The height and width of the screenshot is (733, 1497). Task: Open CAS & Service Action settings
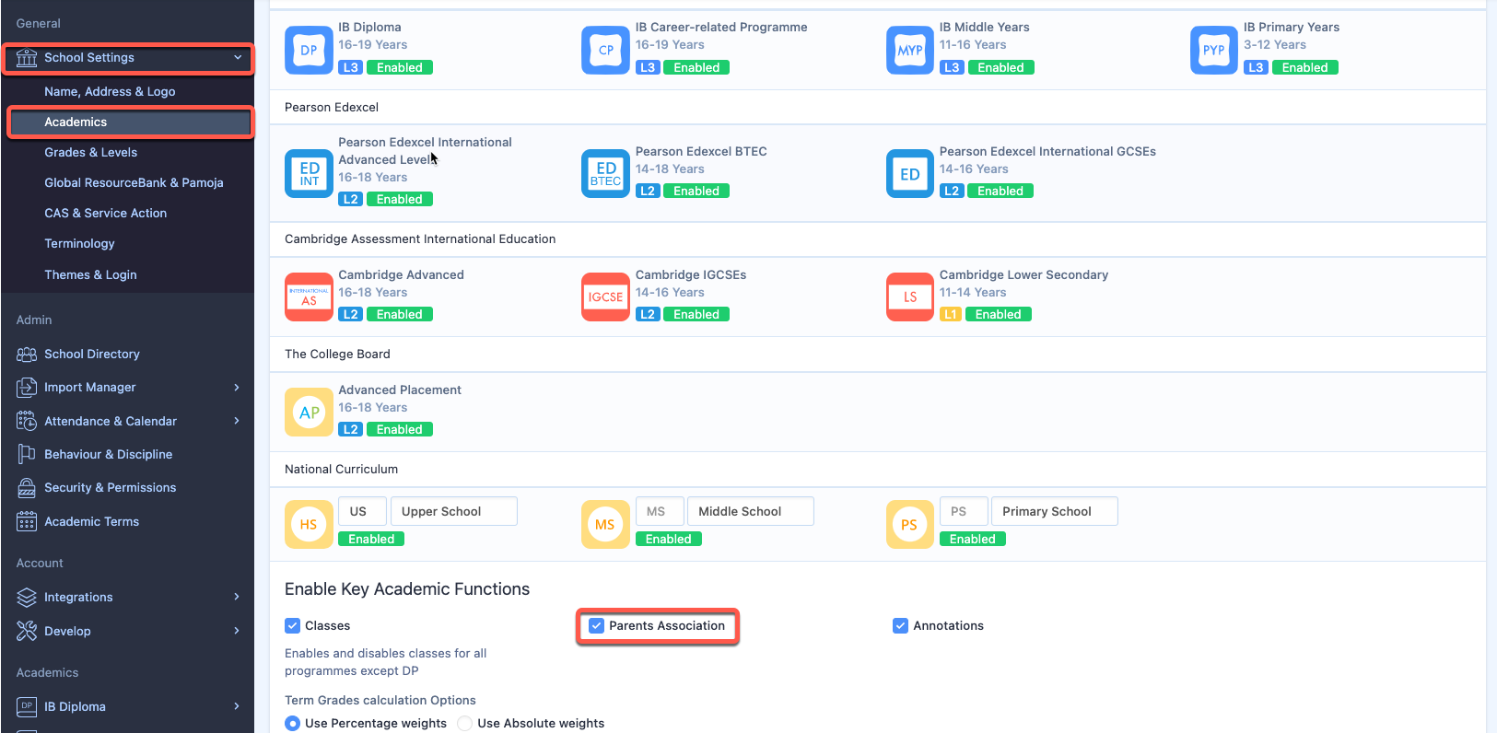tap(105, 214)
